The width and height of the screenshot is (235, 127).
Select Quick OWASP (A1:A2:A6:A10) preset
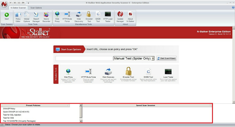tap(16, 112)
